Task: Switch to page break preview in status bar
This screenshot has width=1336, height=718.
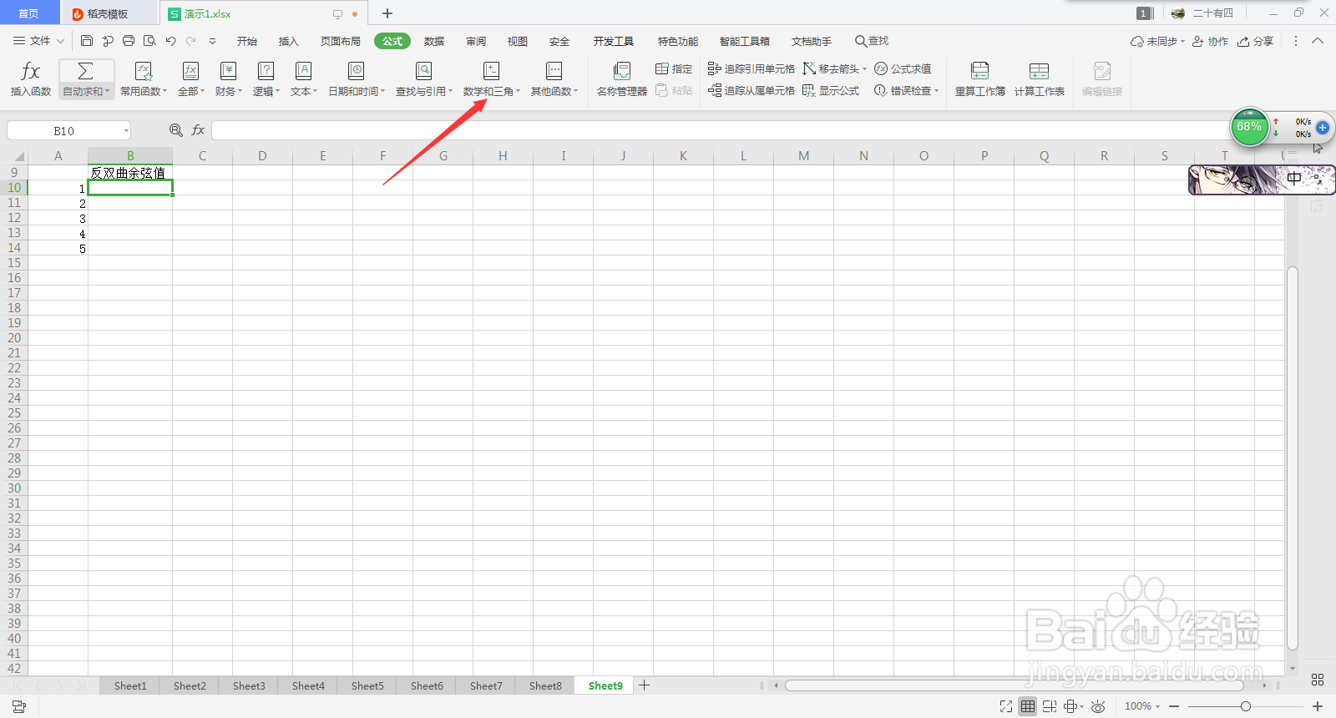Action: [x=1050, y=706]
